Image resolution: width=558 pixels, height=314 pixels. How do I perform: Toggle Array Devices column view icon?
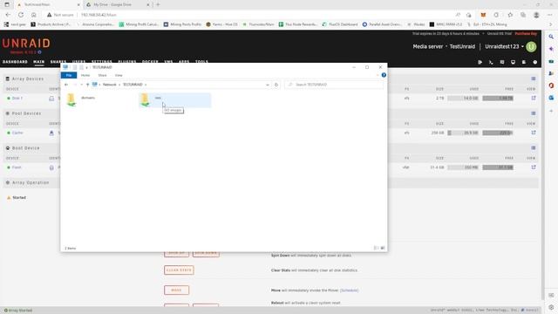point(534,78)
